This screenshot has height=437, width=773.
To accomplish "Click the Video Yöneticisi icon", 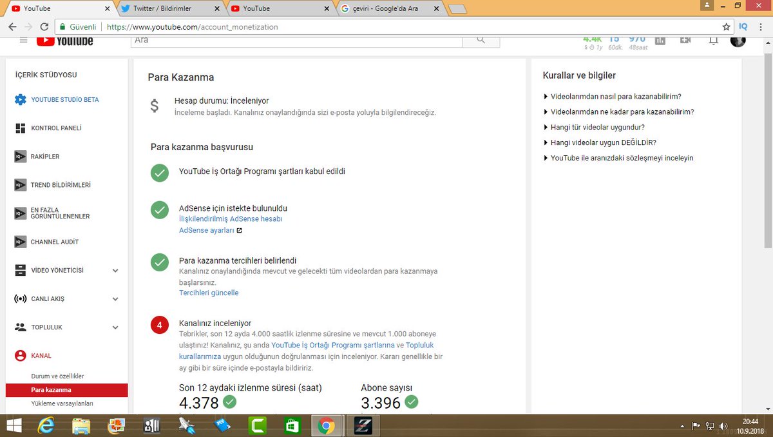I will click(x=20, y=270).
